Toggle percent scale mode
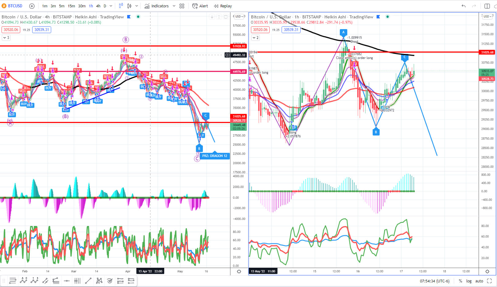 pyautogui.click(x=461, y=281)
